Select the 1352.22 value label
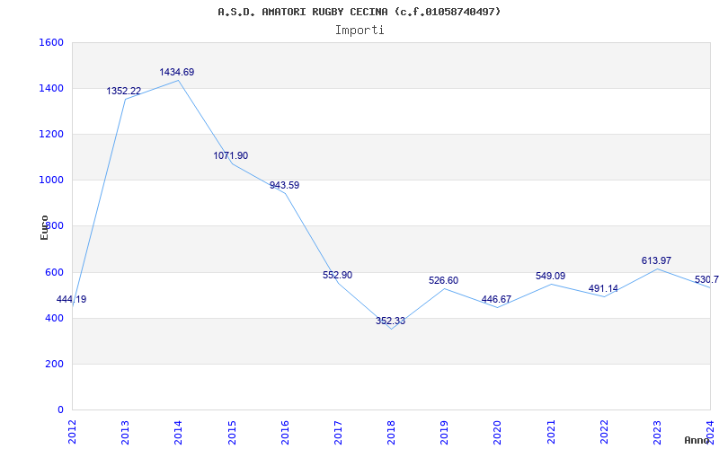719x449 pixels. 124,91
